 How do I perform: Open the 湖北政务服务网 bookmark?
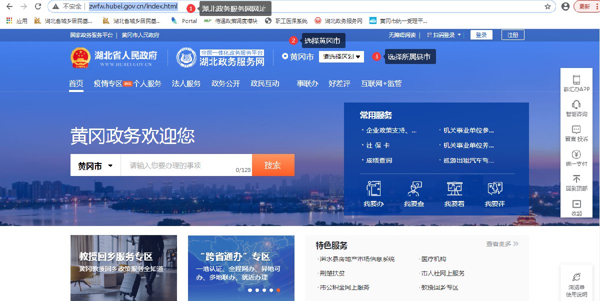tap(338, 21)
